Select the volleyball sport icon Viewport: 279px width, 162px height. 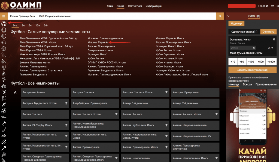pos(4,49)
